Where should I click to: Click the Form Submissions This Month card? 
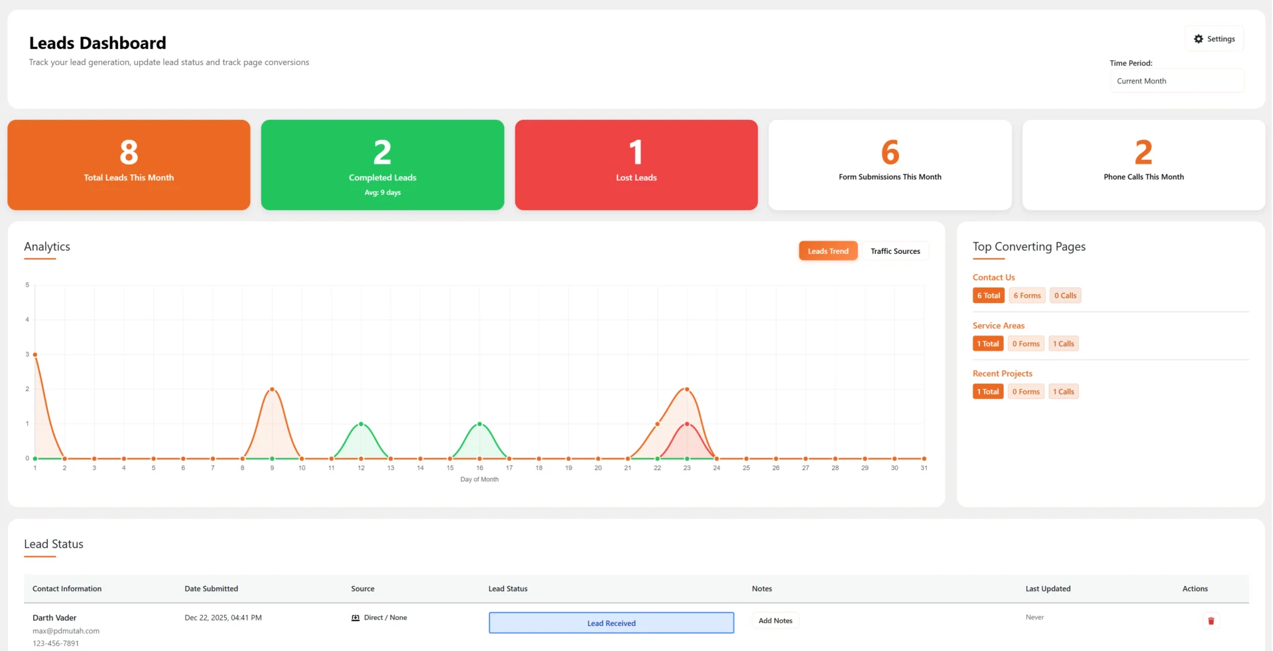[890, 165]
